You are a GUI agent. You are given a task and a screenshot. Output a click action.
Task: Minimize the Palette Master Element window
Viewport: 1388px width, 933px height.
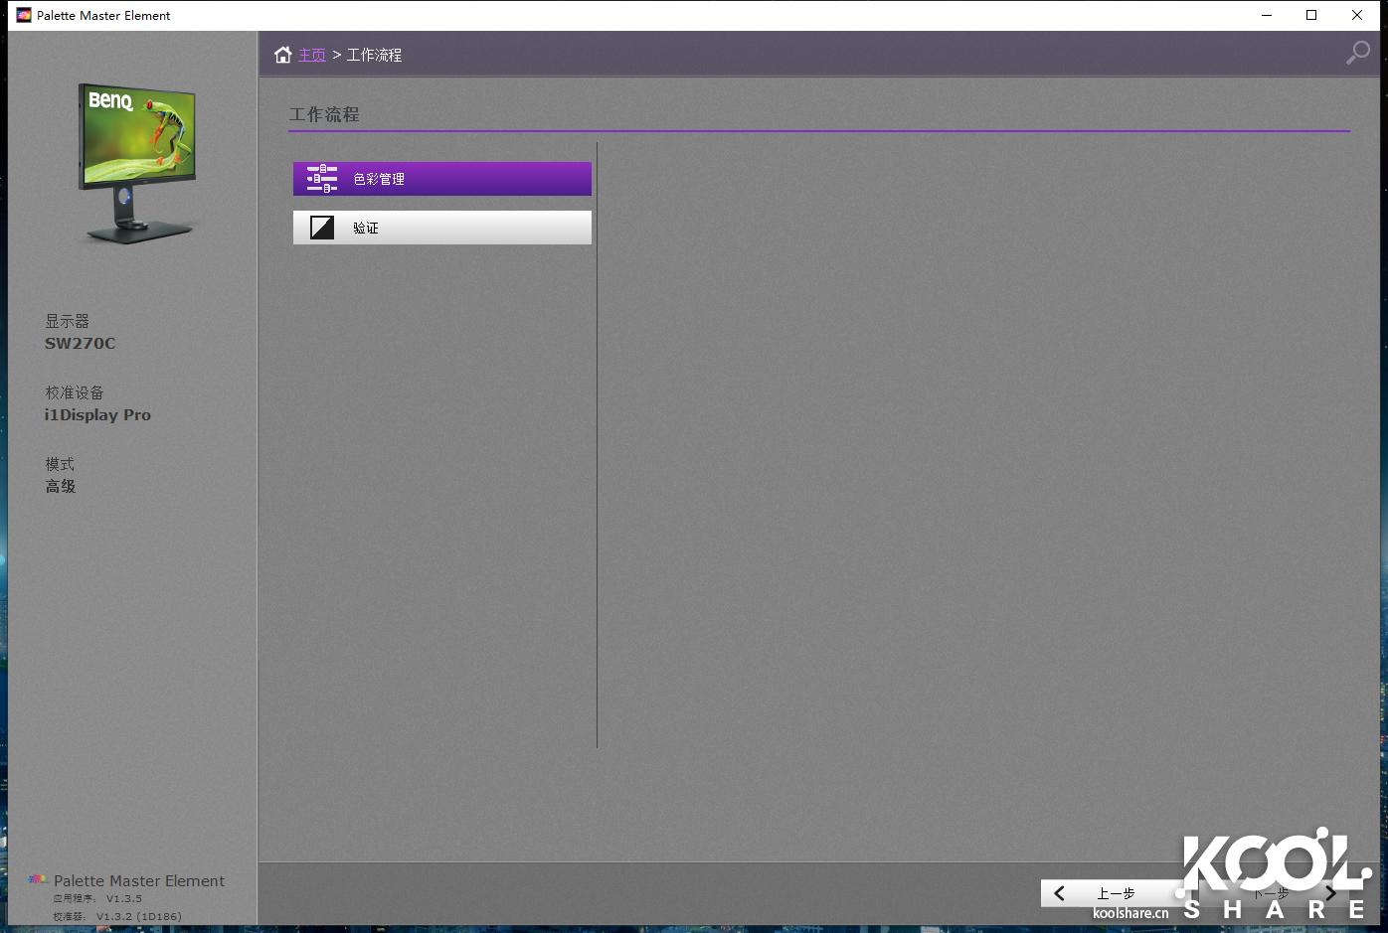pos(1267,15)
